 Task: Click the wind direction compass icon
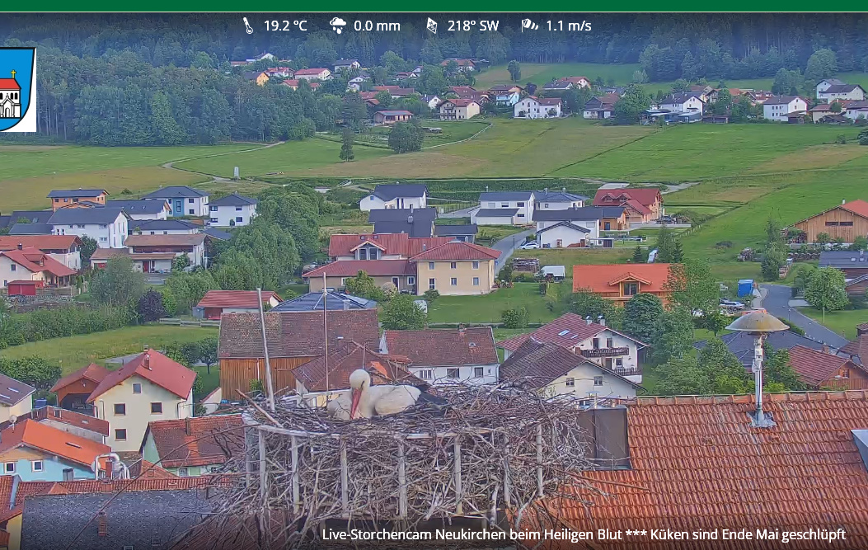[x=432, y=26]
